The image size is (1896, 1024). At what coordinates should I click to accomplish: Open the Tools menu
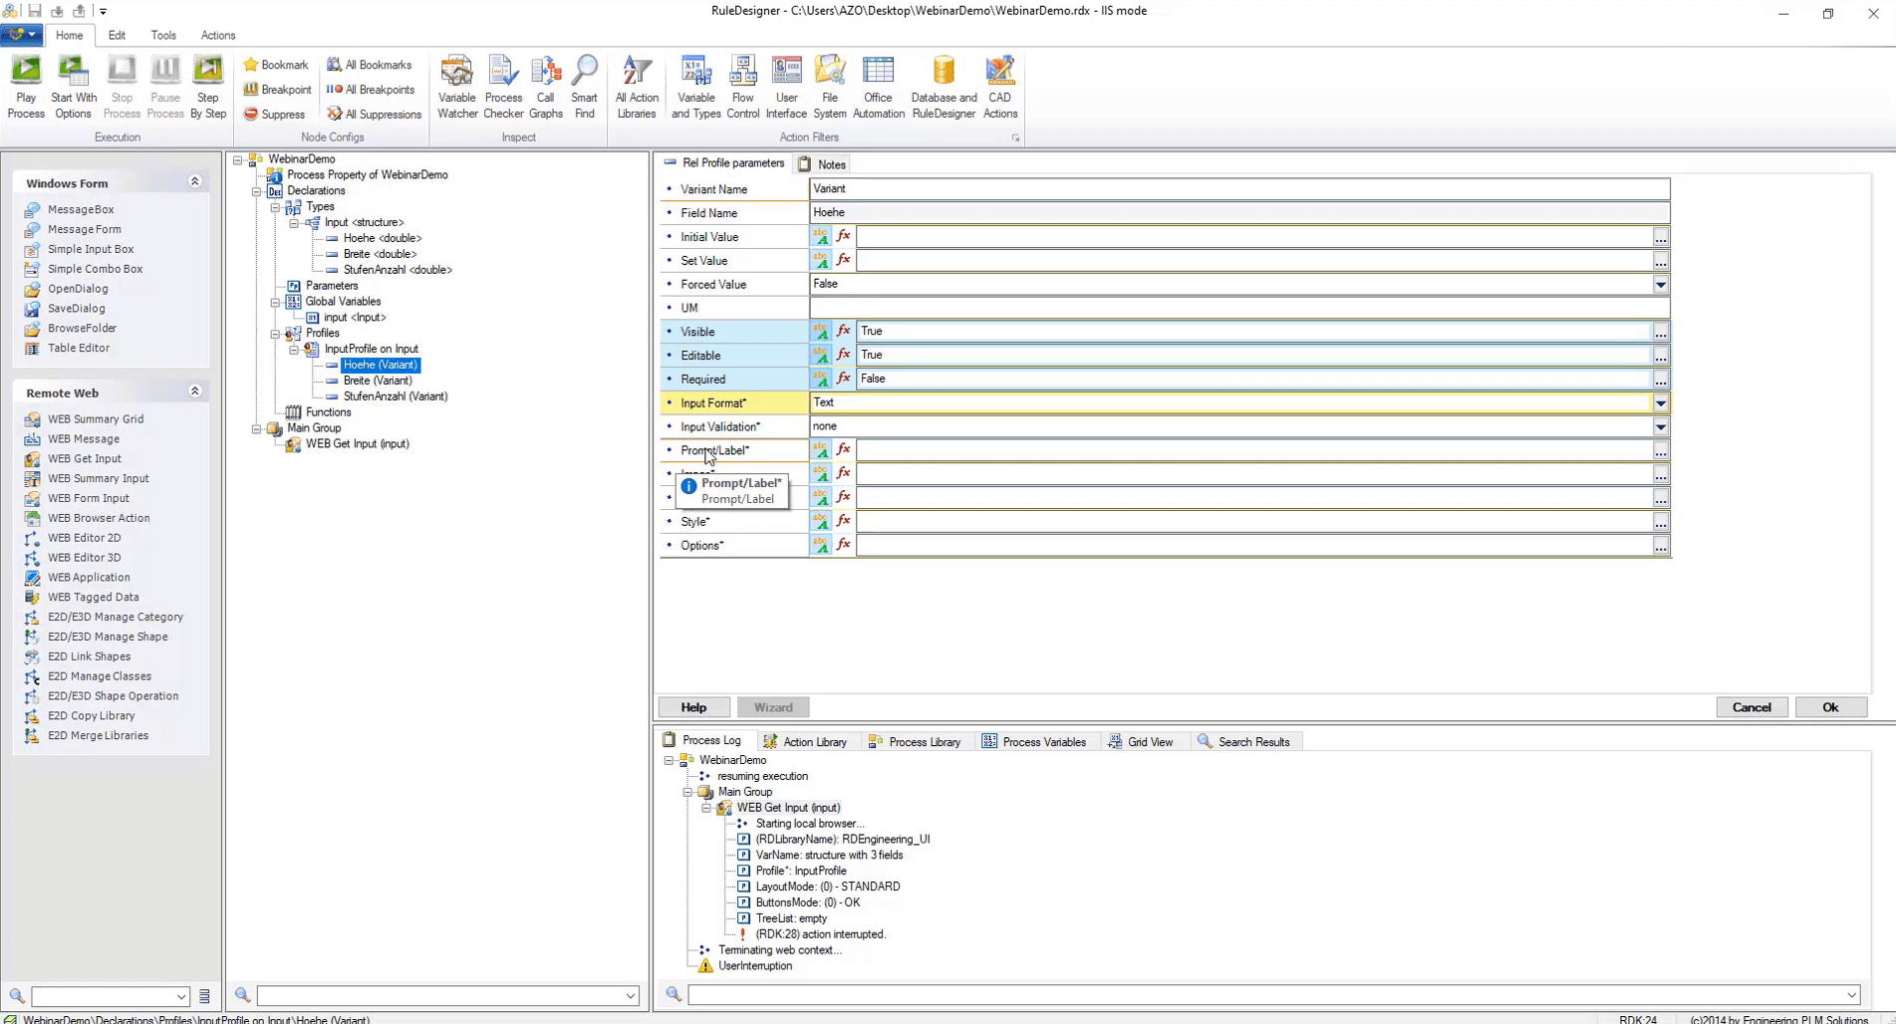click(162, 35)
